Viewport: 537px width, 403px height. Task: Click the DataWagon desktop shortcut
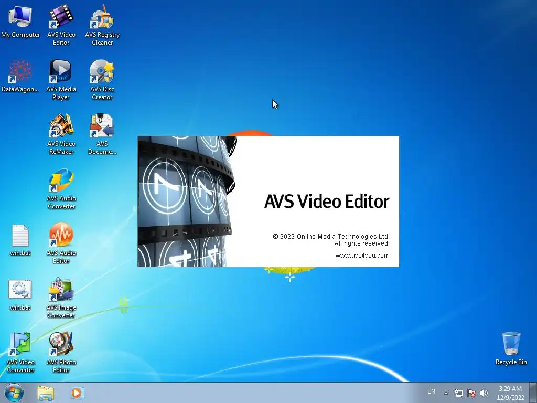click(20, 76)
